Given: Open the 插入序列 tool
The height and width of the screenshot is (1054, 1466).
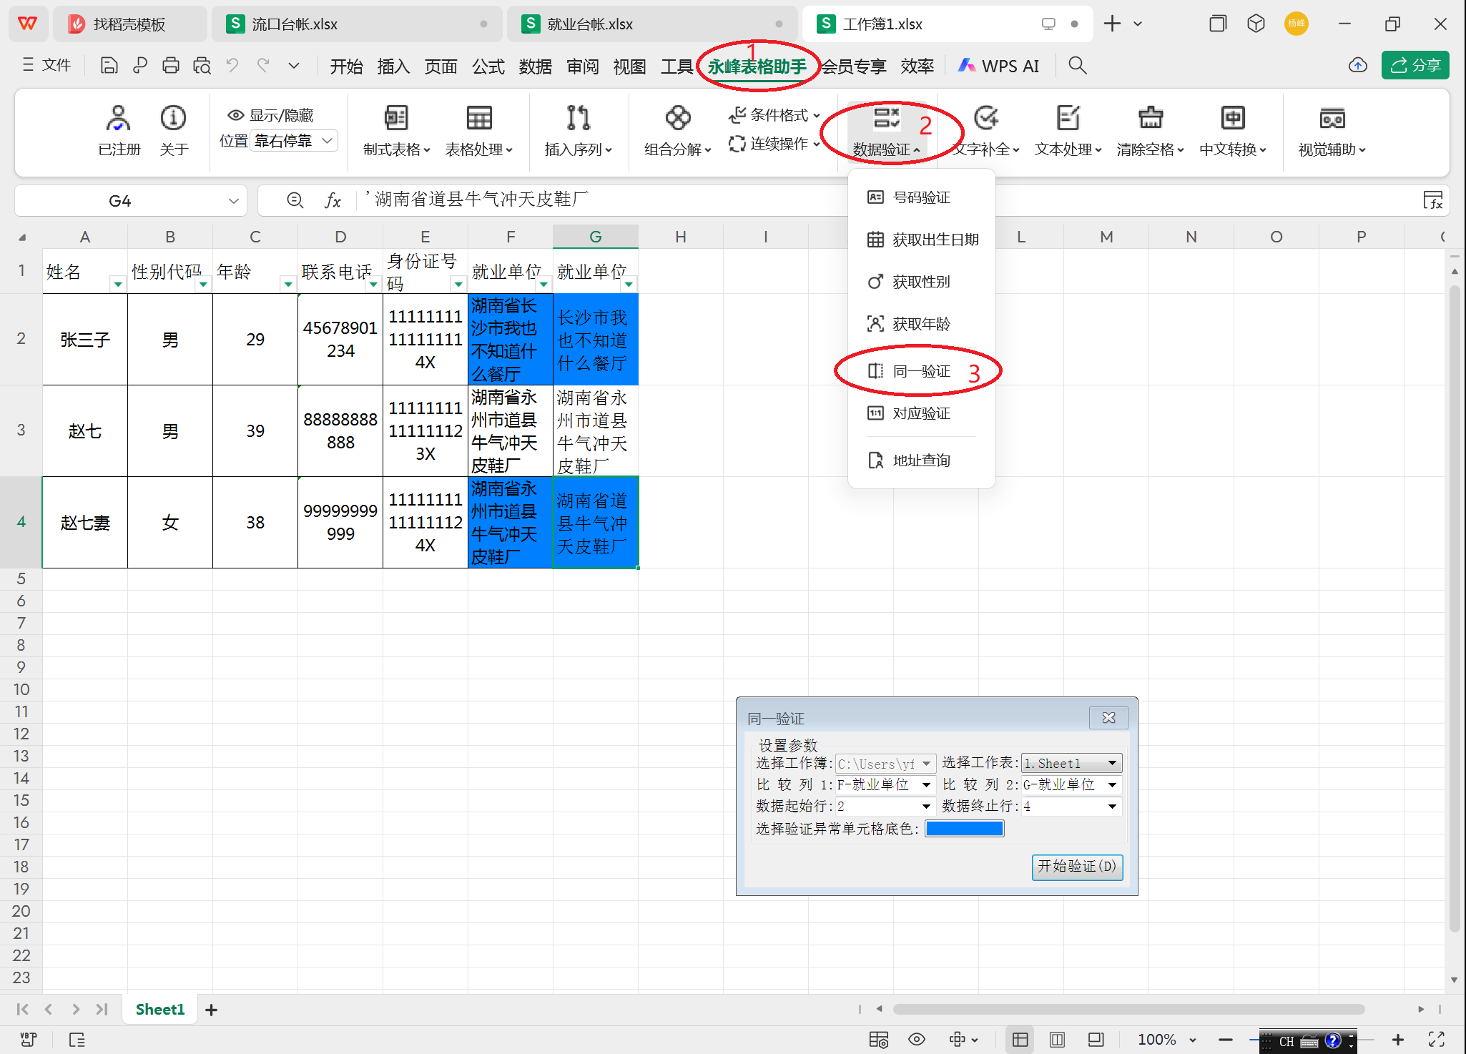Looking at the screenshot, I should tap(579, 132).
